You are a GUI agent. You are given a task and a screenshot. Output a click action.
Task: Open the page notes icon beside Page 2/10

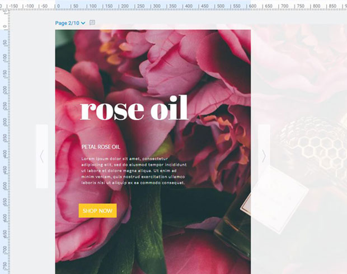[92, 22]
